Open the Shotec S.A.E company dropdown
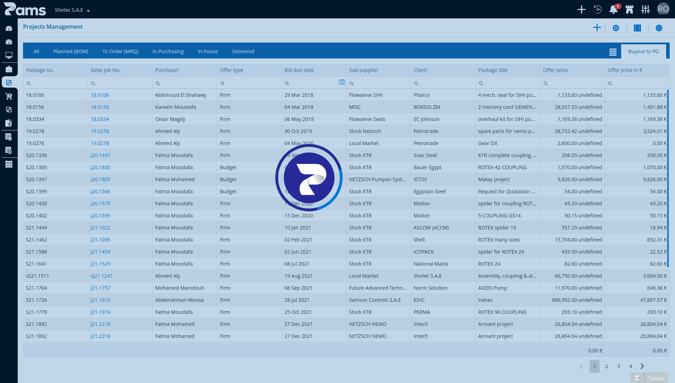This screenshot has height=383, width=675. (72, 10)
